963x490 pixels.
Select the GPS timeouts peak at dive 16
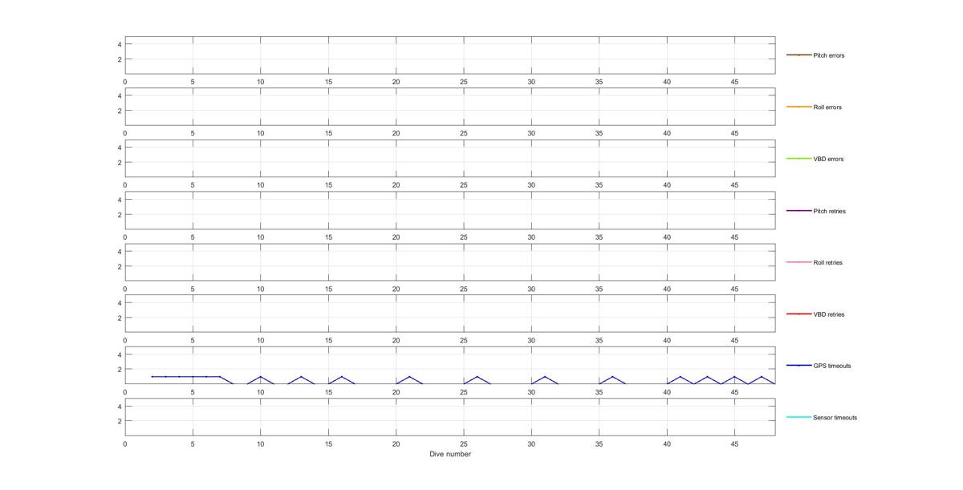[341, 377]
